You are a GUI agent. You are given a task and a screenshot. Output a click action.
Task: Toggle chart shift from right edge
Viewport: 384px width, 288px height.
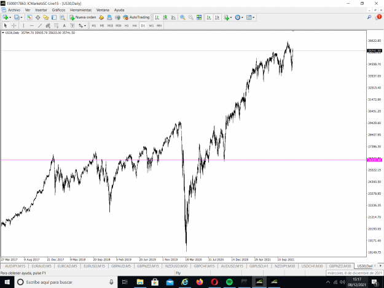point(217,17)
